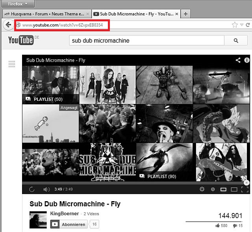The height and width of the screenshot is (232, 252).
Task: Open the thumbnail of women in black dresses
Action: coord(107,85)
